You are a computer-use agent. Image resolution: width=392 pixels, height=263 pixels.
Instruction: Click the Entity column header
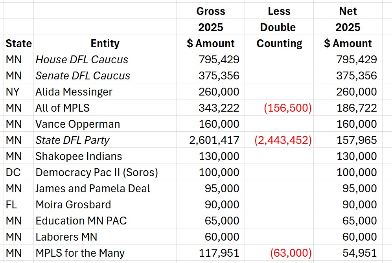[x=105, y=43]
